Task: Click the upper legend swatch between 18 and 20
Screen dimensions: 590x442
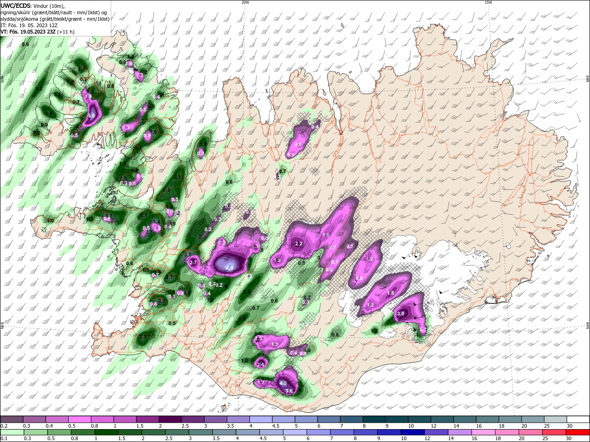Action: (510, 419)
